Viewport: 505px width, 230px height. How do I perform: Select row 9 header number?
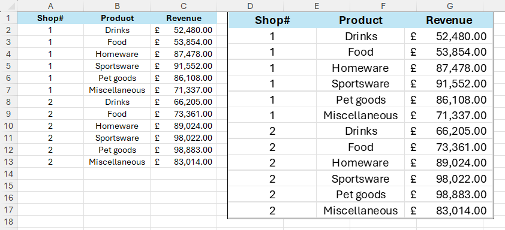point(8,114)
